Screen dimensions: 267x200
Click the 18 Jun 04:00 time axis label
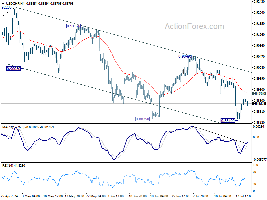point(159,196)
